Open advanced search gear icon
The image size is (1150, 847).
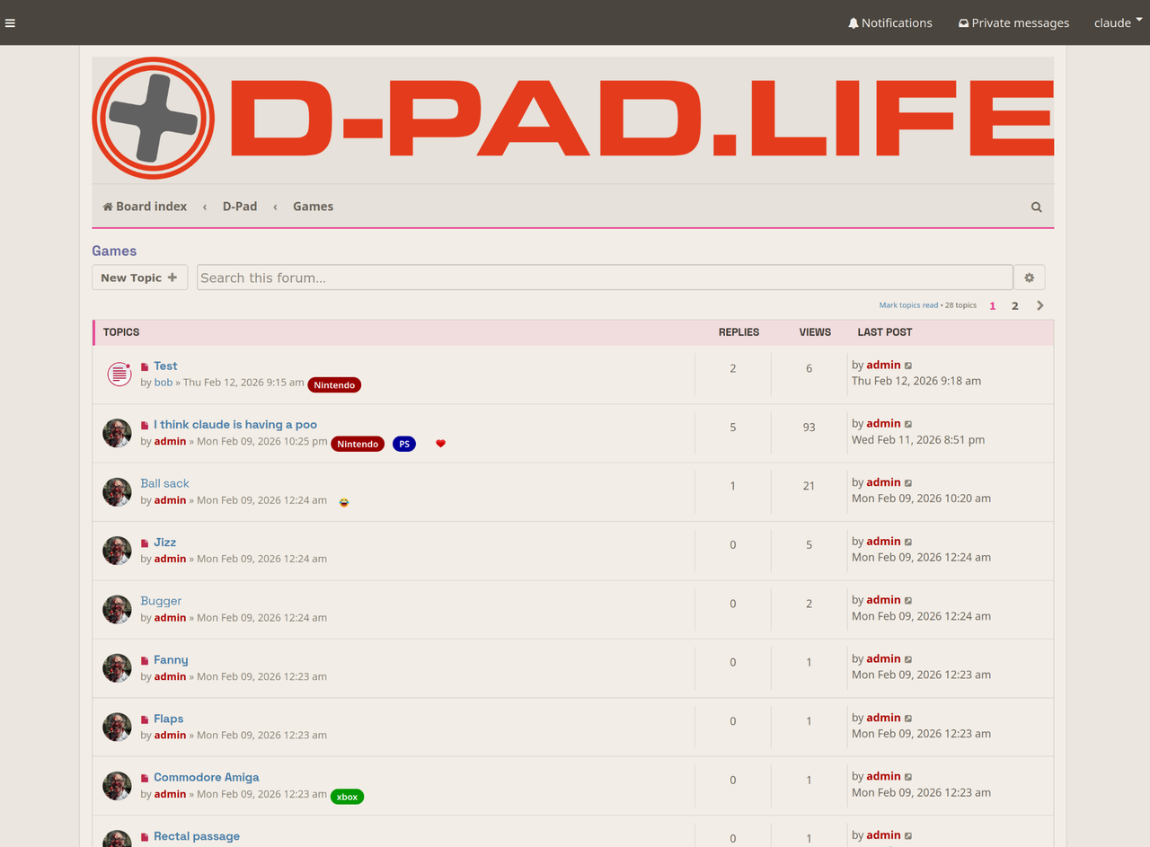coord(1029,278)
